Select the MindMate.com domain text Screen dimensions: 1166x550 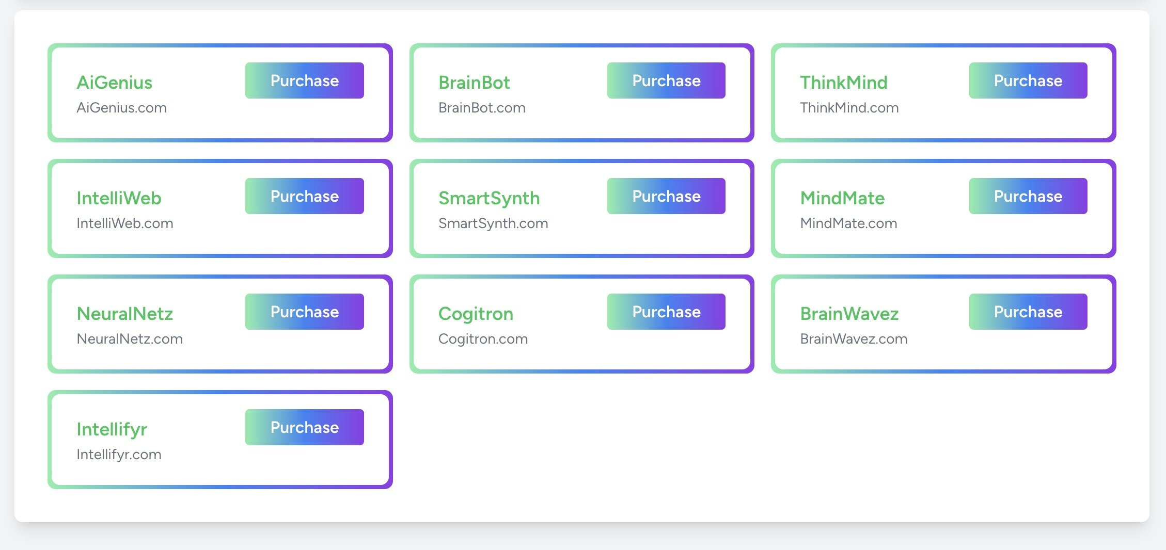point(848,223)
